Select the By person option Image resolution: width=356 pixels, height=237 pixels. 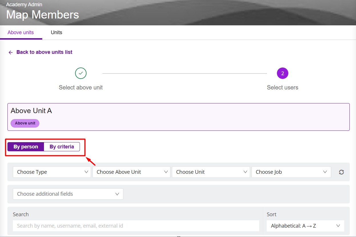pyautogui.click(x=25, y=147)
